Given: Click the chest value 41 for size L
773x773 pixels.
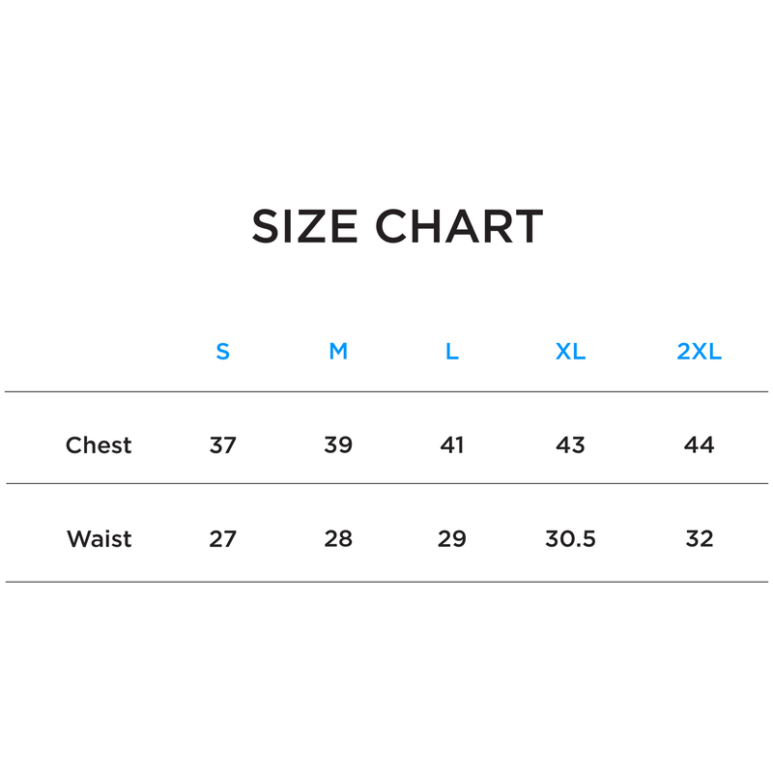Looking at the screenshot, I should click(451, 445).
